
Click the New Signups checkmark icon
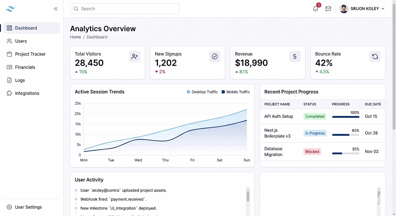point(215,57)
